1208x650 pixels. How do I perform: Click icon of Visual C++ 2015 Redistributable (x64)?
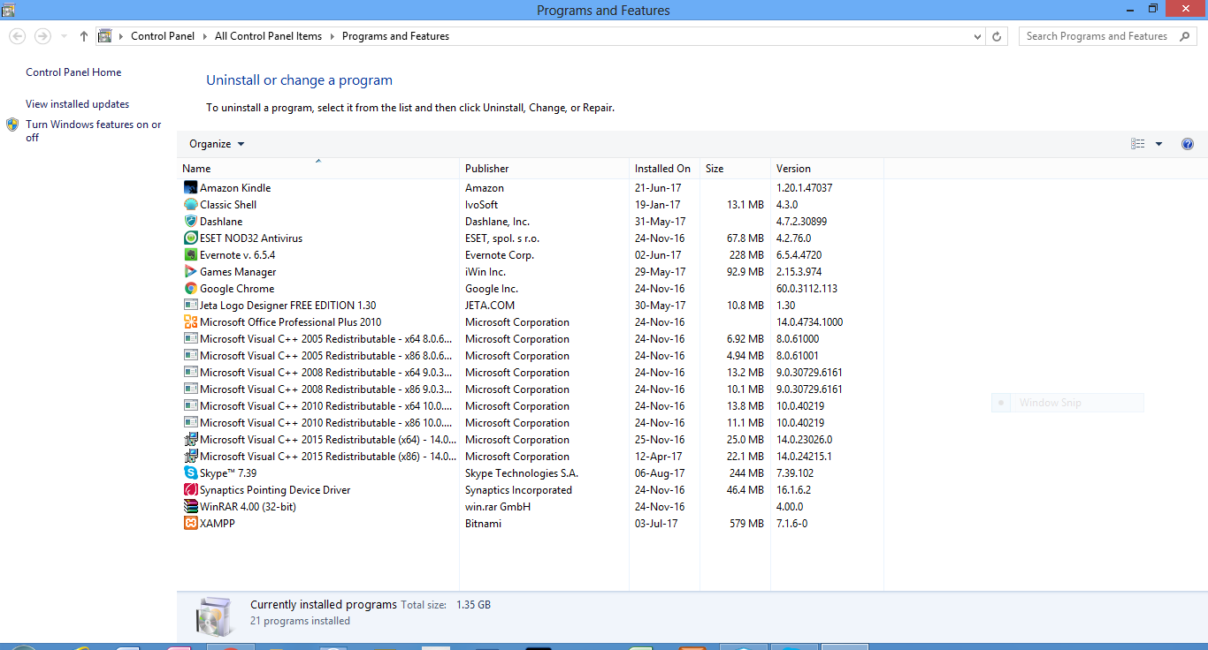click(x=190, y=439)
